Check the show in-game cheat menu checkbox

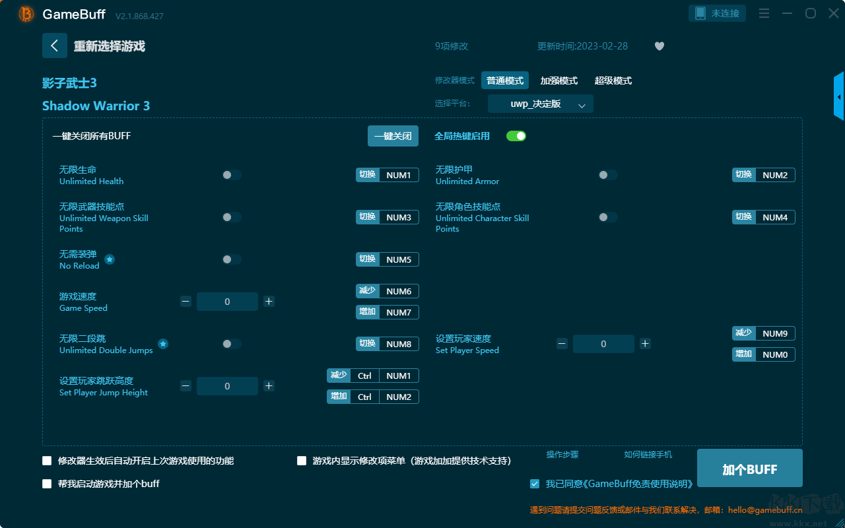[x=302, y=461]
